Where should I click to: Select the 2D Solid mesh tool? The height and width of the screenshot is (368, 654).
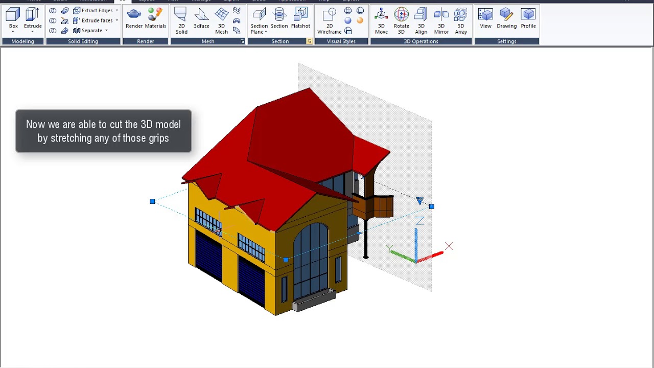[181, 20]
